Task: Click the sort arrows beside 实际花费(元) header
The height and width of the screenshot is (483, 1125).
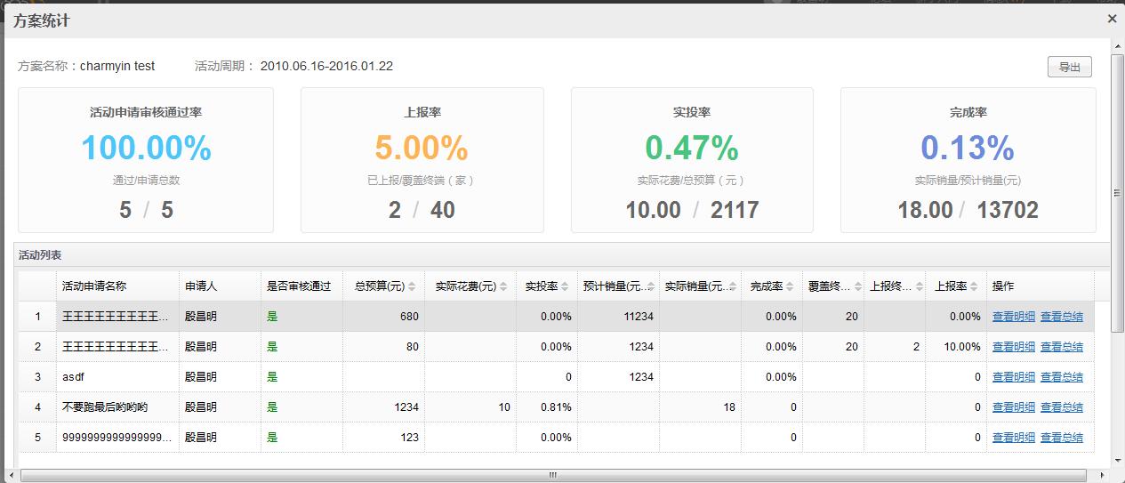Action: [502, 286]
